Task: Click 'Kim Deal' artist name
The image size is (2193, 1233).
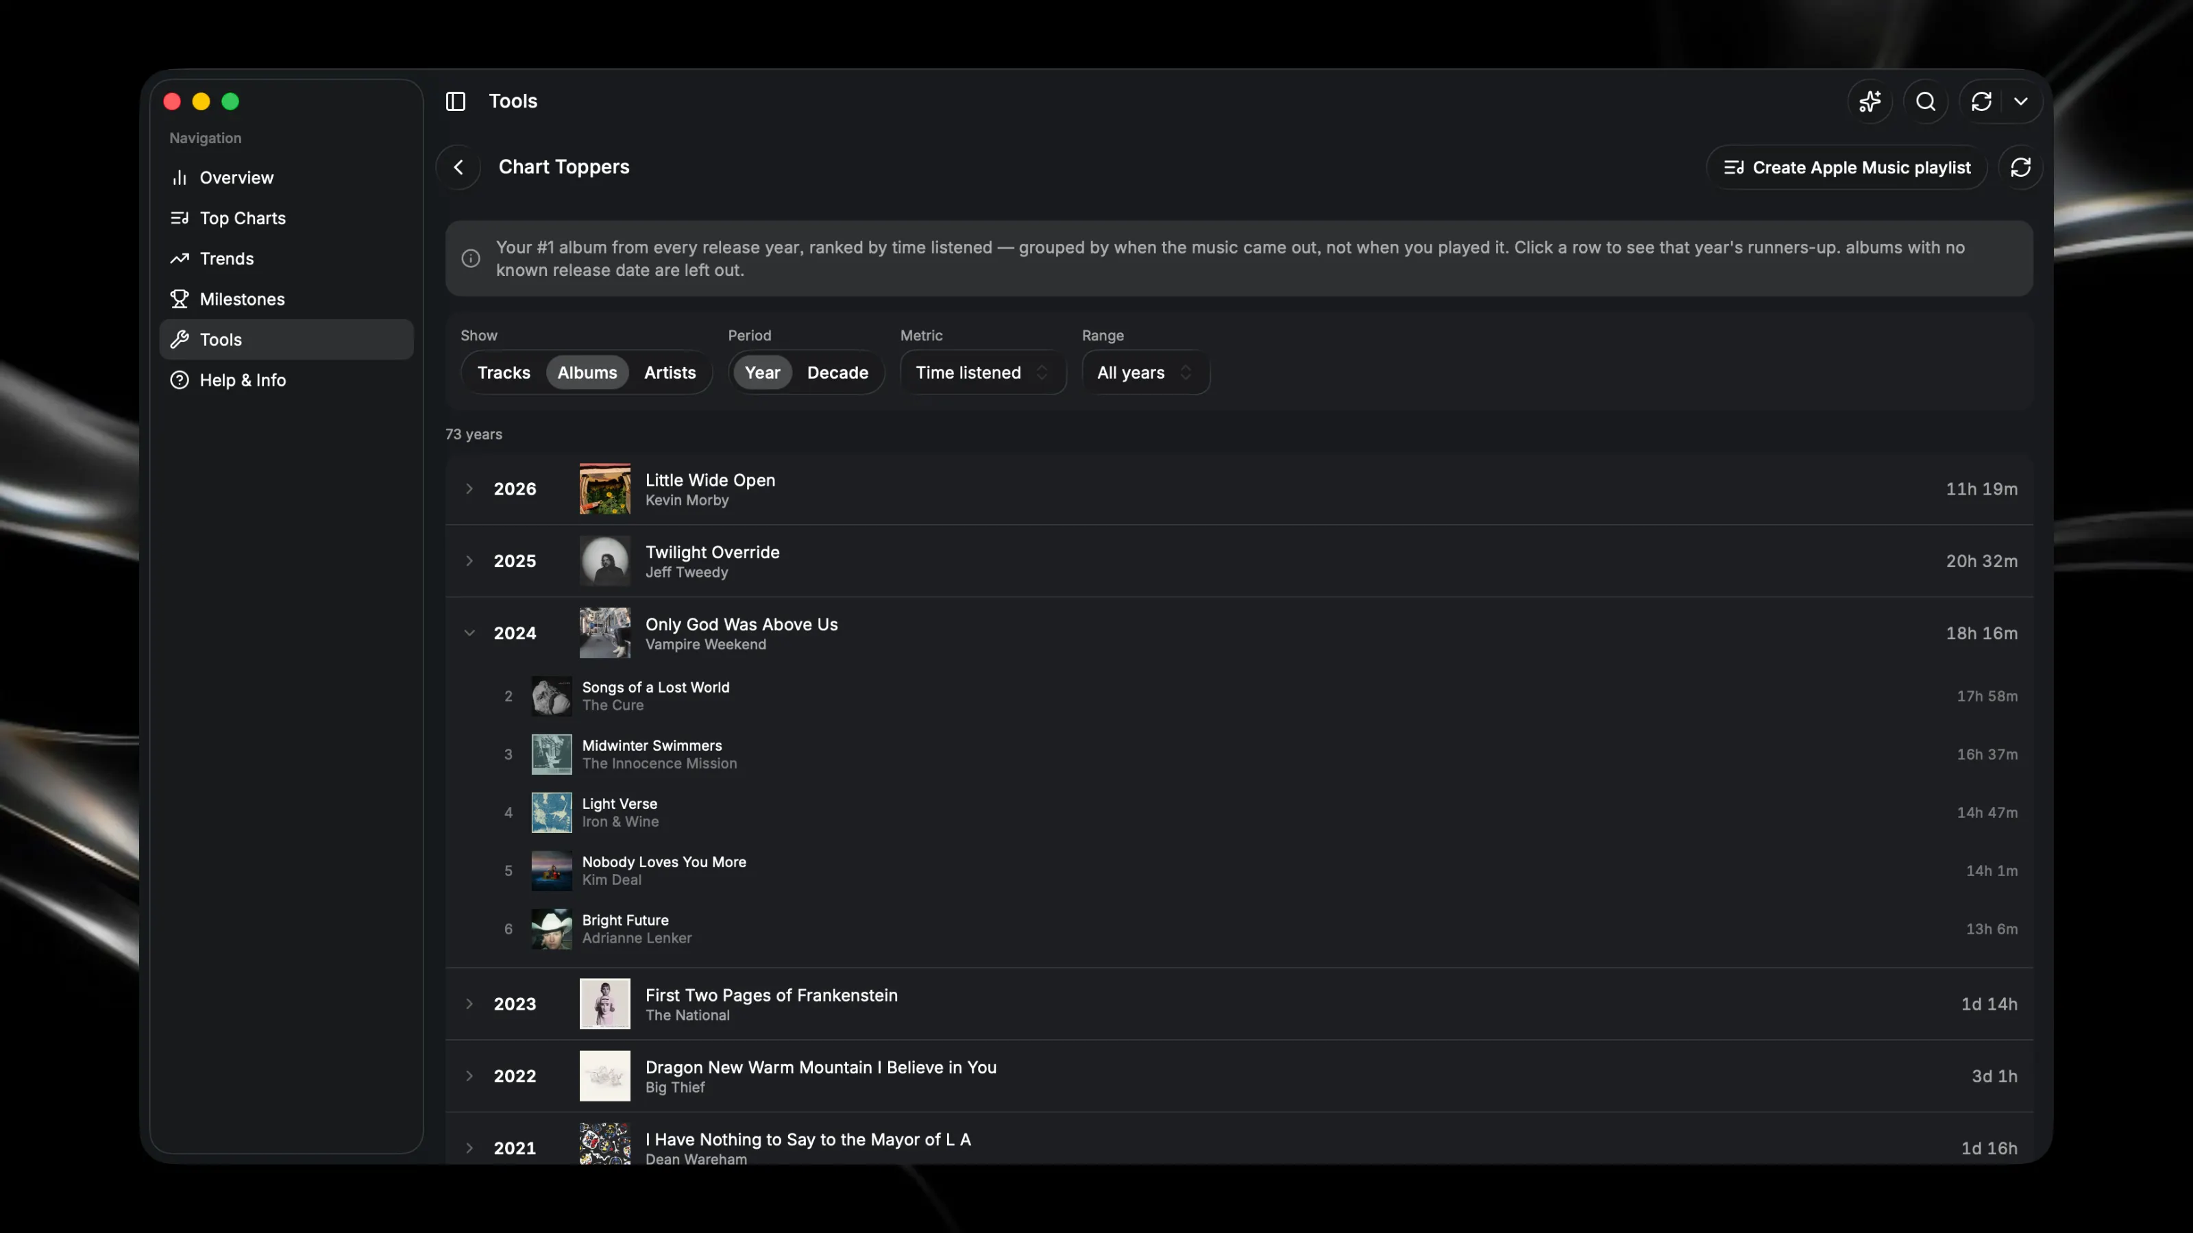Action: tap(612, 880)
